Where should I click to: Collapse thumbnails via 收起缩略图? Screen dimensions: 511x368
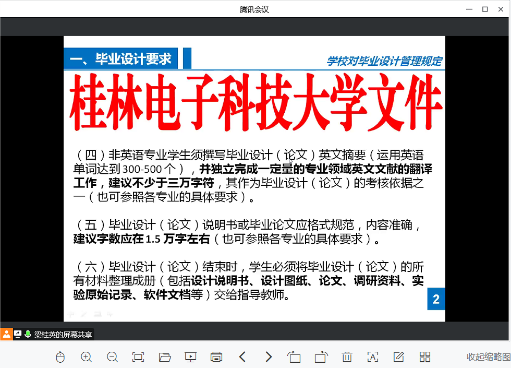point(488,357)
